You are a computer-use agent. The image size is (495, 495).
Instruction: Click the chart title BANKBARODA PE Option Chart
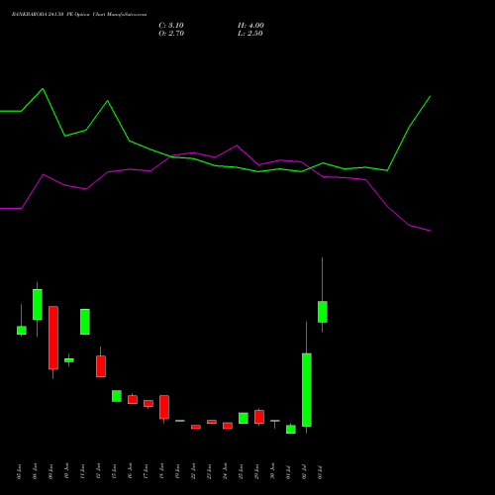click(79, 15)
